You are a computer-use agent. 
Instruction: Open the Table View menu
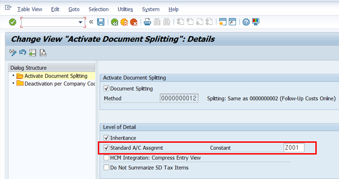pos(30,9)
